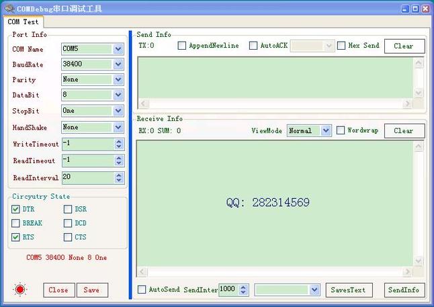
Task: Open the ViewMode Normal dropdown
Action: 326,130
